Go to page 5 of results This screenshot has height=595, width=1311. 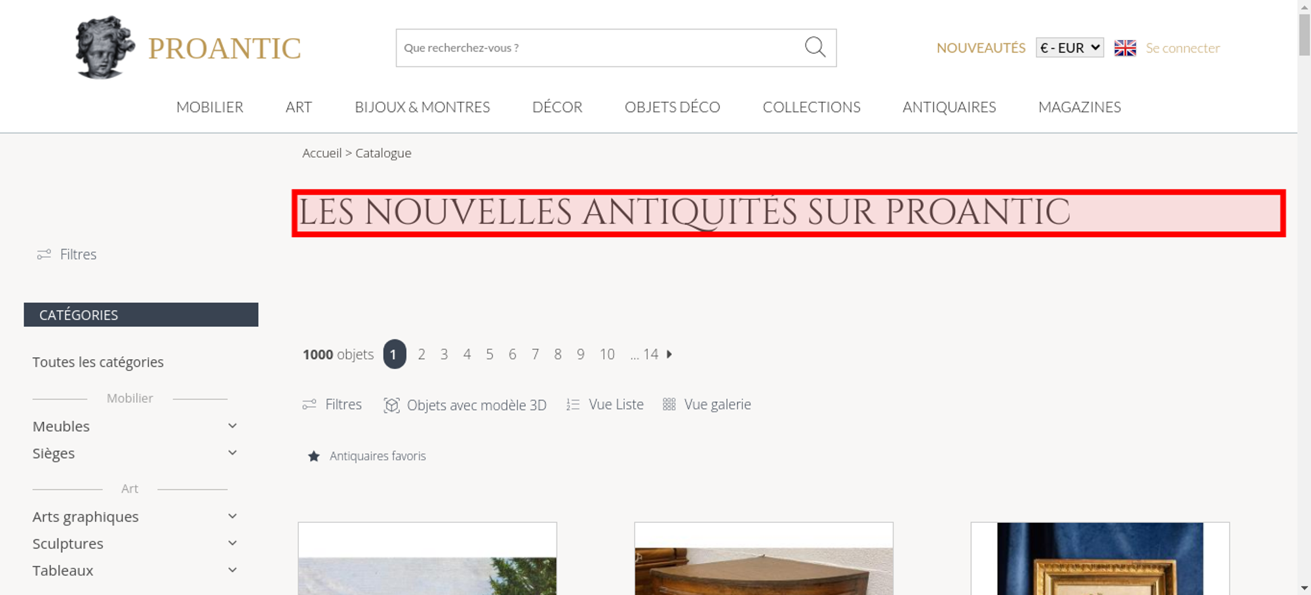tap(490, 355)
